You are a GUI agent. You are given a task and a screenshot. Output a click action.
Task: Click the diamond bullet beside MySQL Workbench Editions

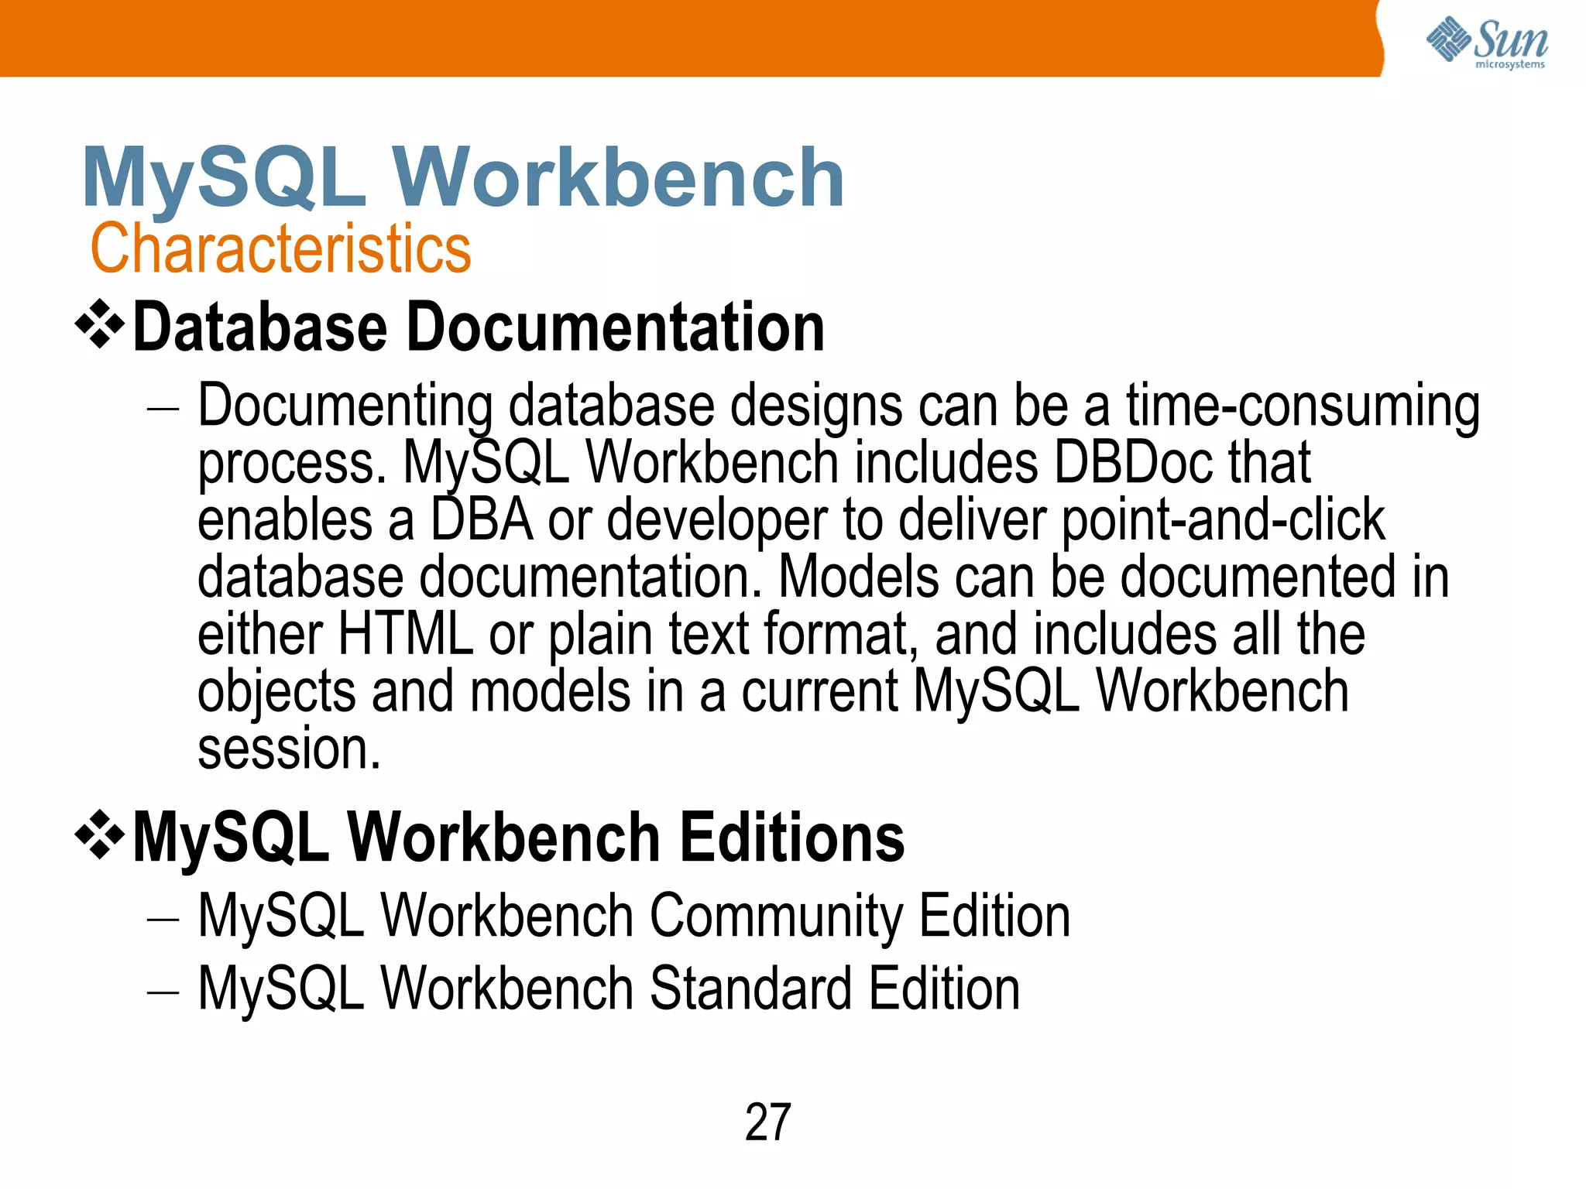coord(100,836)
